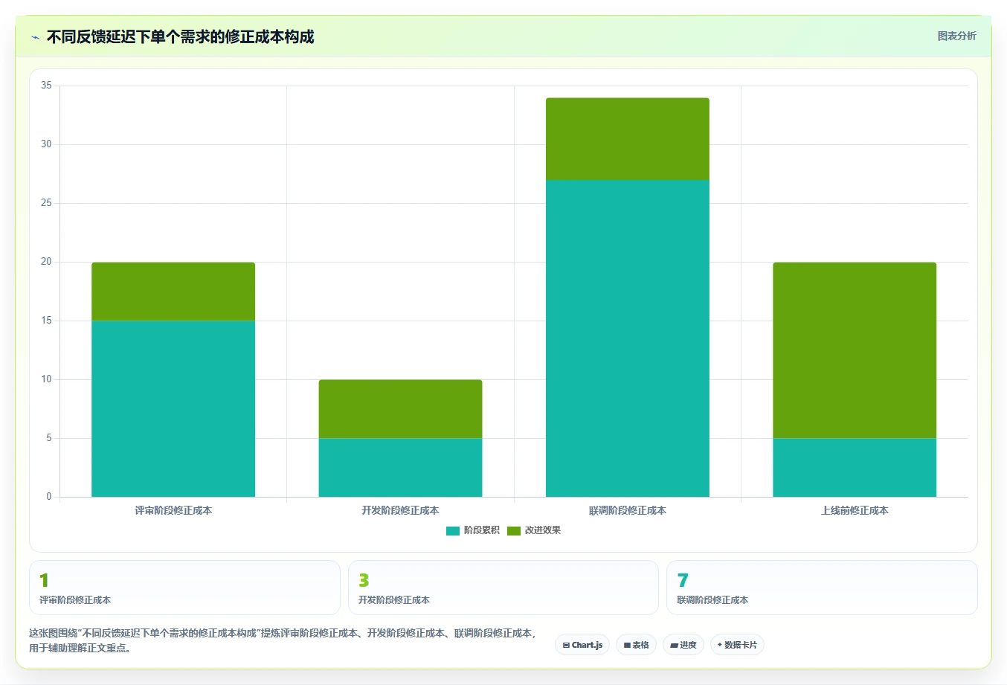Click the lightning icon beside the chart title
This screenshot has height=685, width=1007.
35,37
